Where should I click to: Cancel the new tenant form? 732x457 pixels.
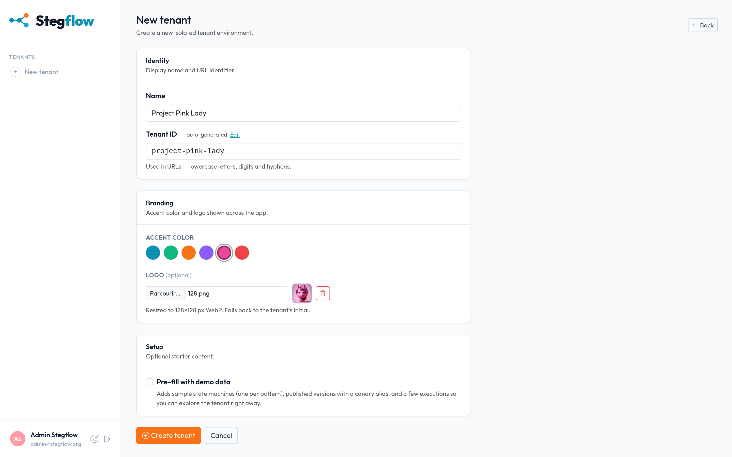pyautogui.click(x=221, y=435)
